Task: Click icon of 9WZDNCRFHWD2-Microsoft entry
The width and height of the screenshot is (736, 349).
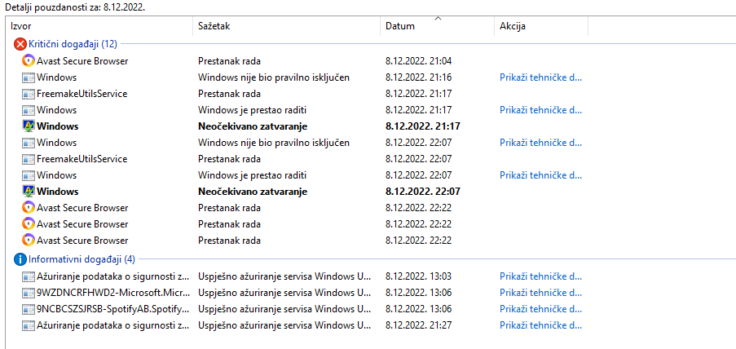Action: coord(29,293)
